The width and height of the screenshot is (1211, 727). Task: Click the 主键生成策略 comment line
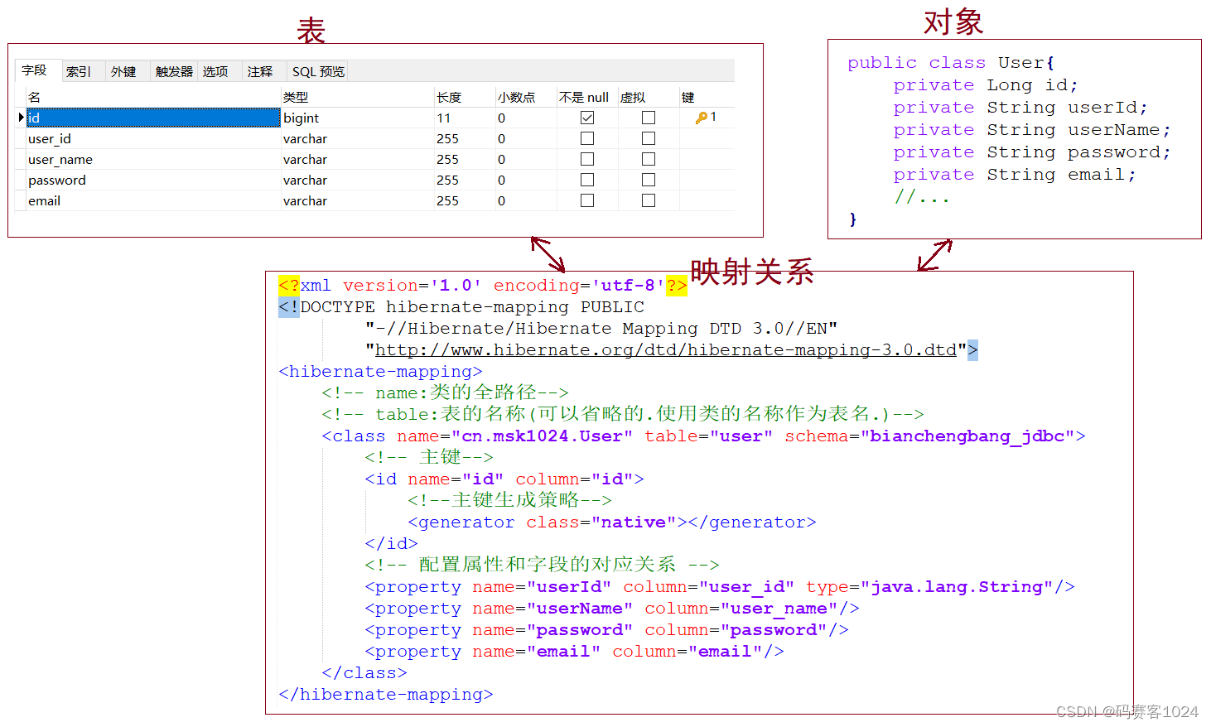(510, 500)
